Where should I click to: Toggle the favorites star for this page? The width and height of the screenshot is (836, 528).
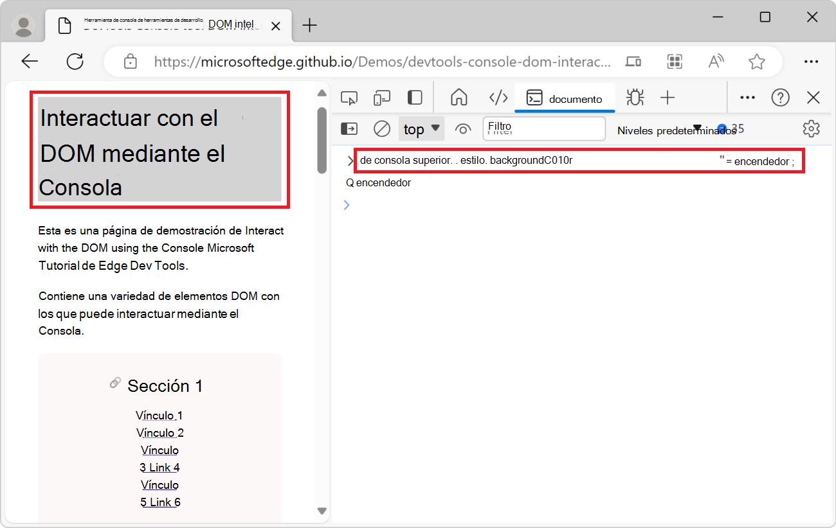pyautogui.click(x=757, y=61)
